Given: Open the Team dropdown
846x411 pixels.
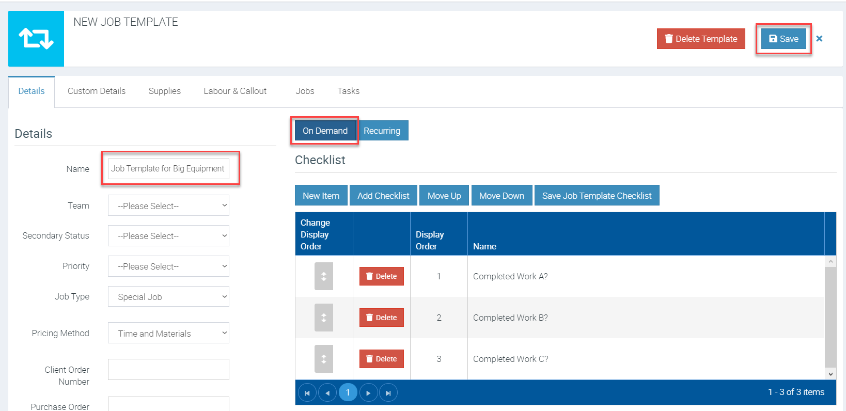Looking at the screenshot, I should 168,206.
